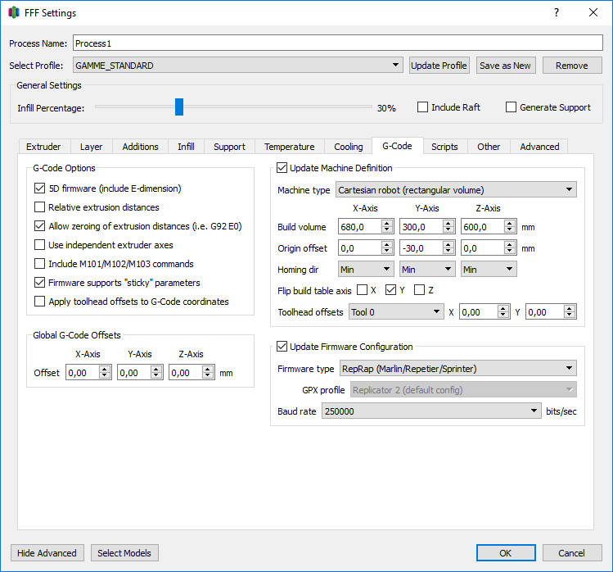613x572 pixels.
Task: Uncheck Flip build table axis Y
Action: coord(391,290)
